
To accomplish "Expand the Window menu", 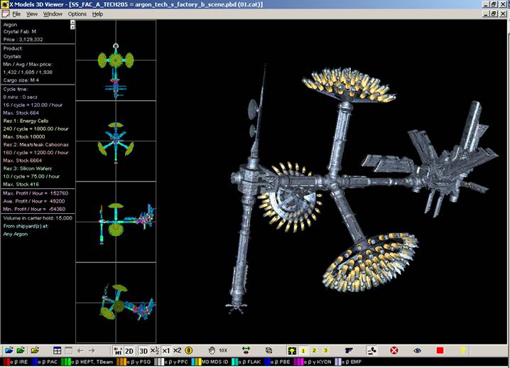I will 53,13.
